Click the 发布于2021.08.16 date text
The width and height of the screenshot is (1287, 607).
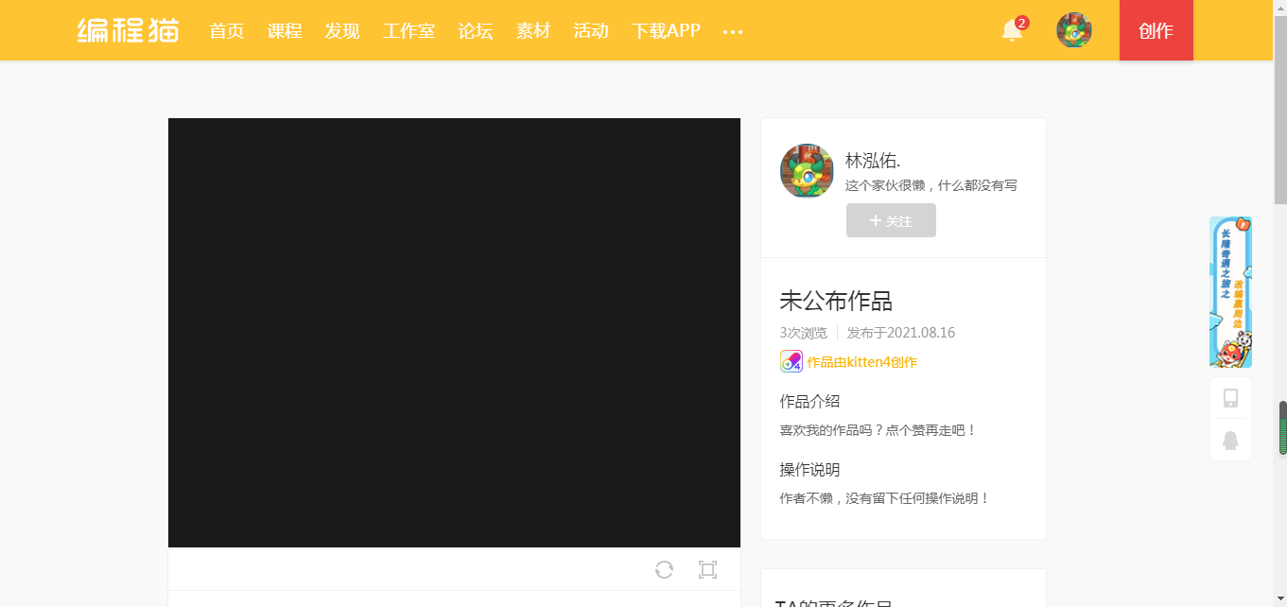[x=901, y=333]
